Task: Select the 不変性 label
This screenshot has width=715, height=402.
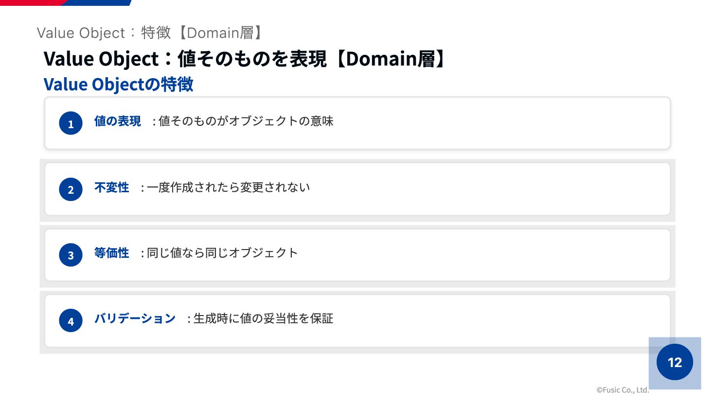Action: pyautogui.click(x=111, y=187)
